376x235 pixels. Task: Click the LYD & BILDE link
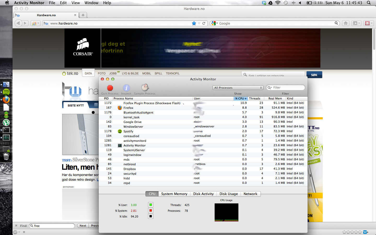(130, 73)
